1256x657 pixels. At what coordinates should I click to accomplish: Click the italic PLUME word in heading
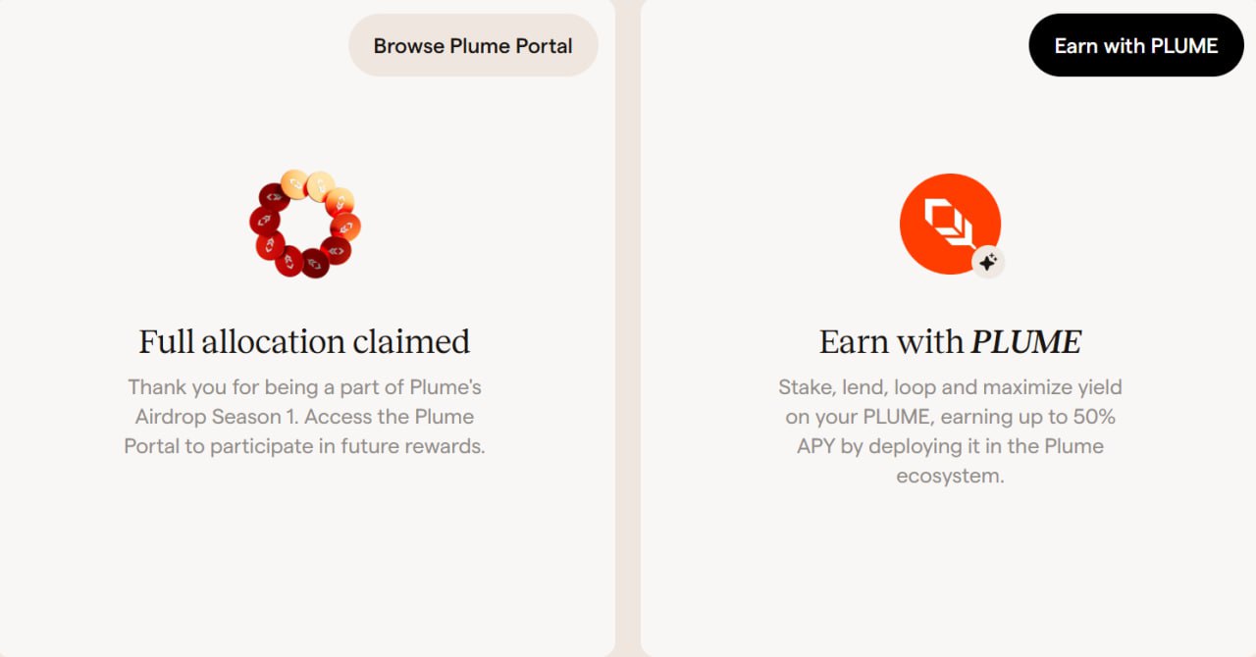(x=1026, y=341)
